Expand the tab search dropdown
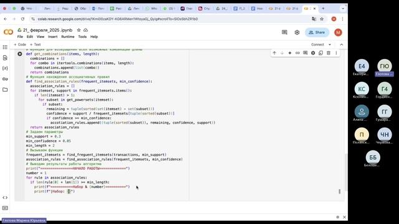Image resolution: width=399 pixels, height=224 pixels. point(343,8)
